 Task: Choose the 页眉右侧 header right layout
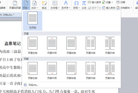pos(71,45)
